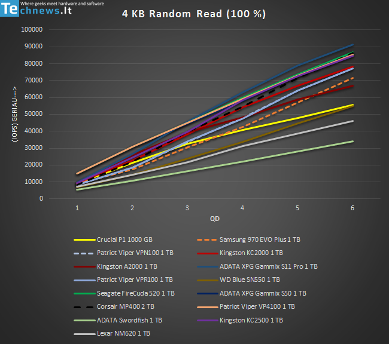Click the 'Where geeks meet hardware and software' tagline
The width and height of the screenshot is (389, 344).
click(x=62, y=4)
